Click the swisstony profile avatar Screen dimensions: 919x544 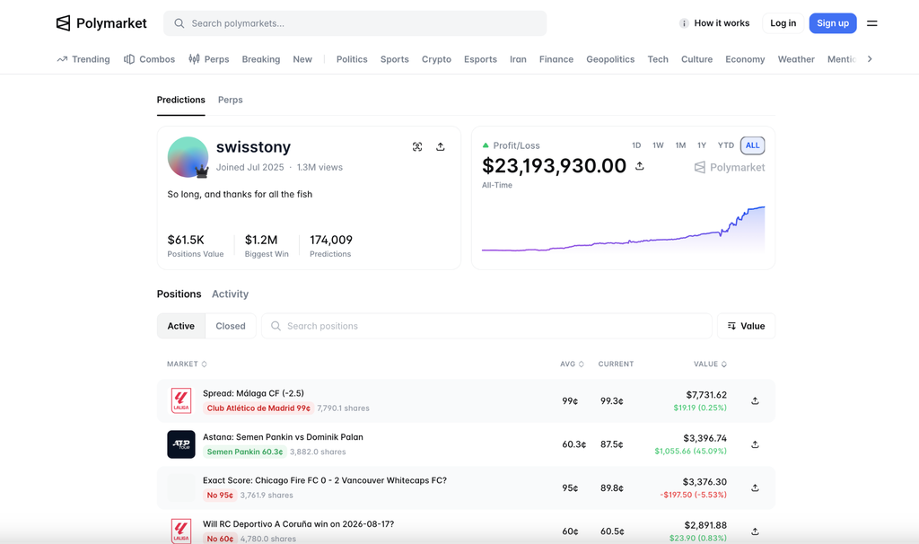[188, 157]
